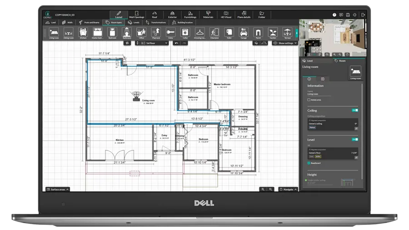Expand the Show settings dropdown
Screen dimensions: 409x230
point(285,43)
